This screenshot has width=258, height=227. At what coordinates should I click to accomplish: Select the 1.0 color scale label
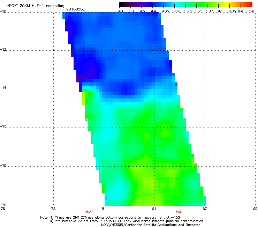(x=252, y=11)
